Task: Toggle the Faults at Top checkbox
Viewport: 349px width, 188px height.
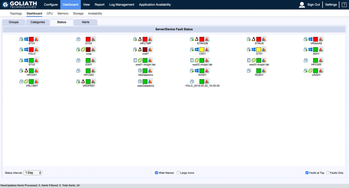Action: point(307,173)
